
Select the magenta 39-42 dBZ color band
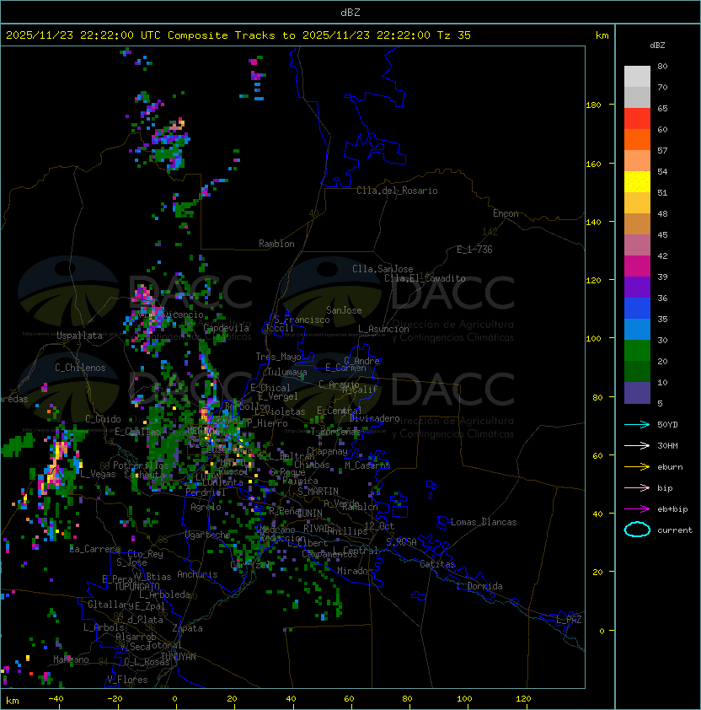coord(637,266)
